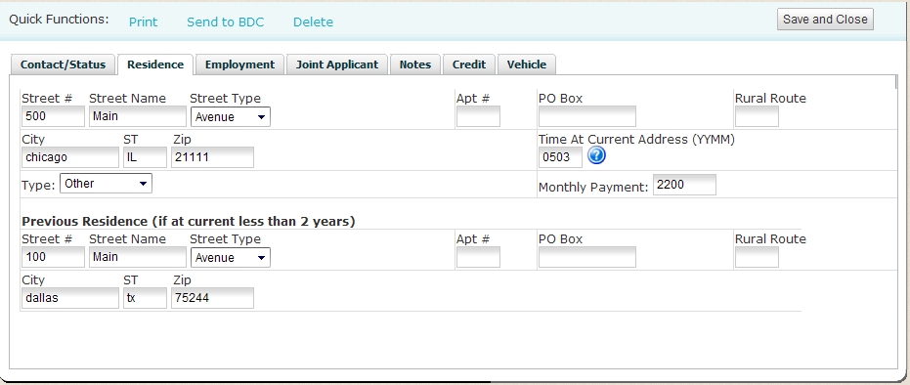
Task: Click previous residence PO Box field
Action: pos(587,257)
